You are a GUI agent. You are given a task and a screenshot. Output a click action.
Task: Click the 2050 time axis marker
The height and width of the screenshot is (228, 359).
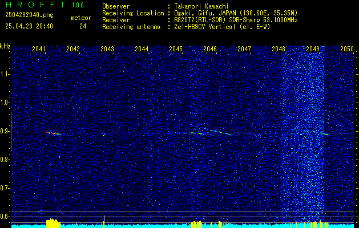(x=347, y=48)
